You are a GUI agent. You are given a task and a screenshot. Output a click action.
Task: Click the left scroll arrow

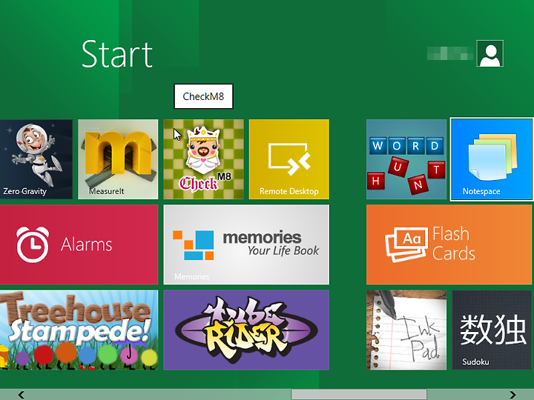click(x=21, y=395)
